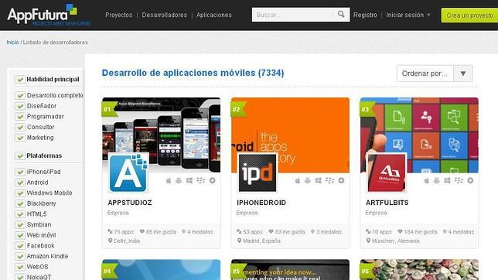Toggle the iPhone/iPad checkbox

click(x=19, y=172)
